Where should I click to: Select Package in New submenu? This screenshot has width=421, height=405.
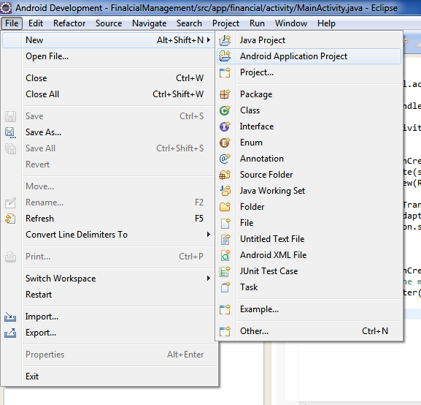tap(309, 94)
